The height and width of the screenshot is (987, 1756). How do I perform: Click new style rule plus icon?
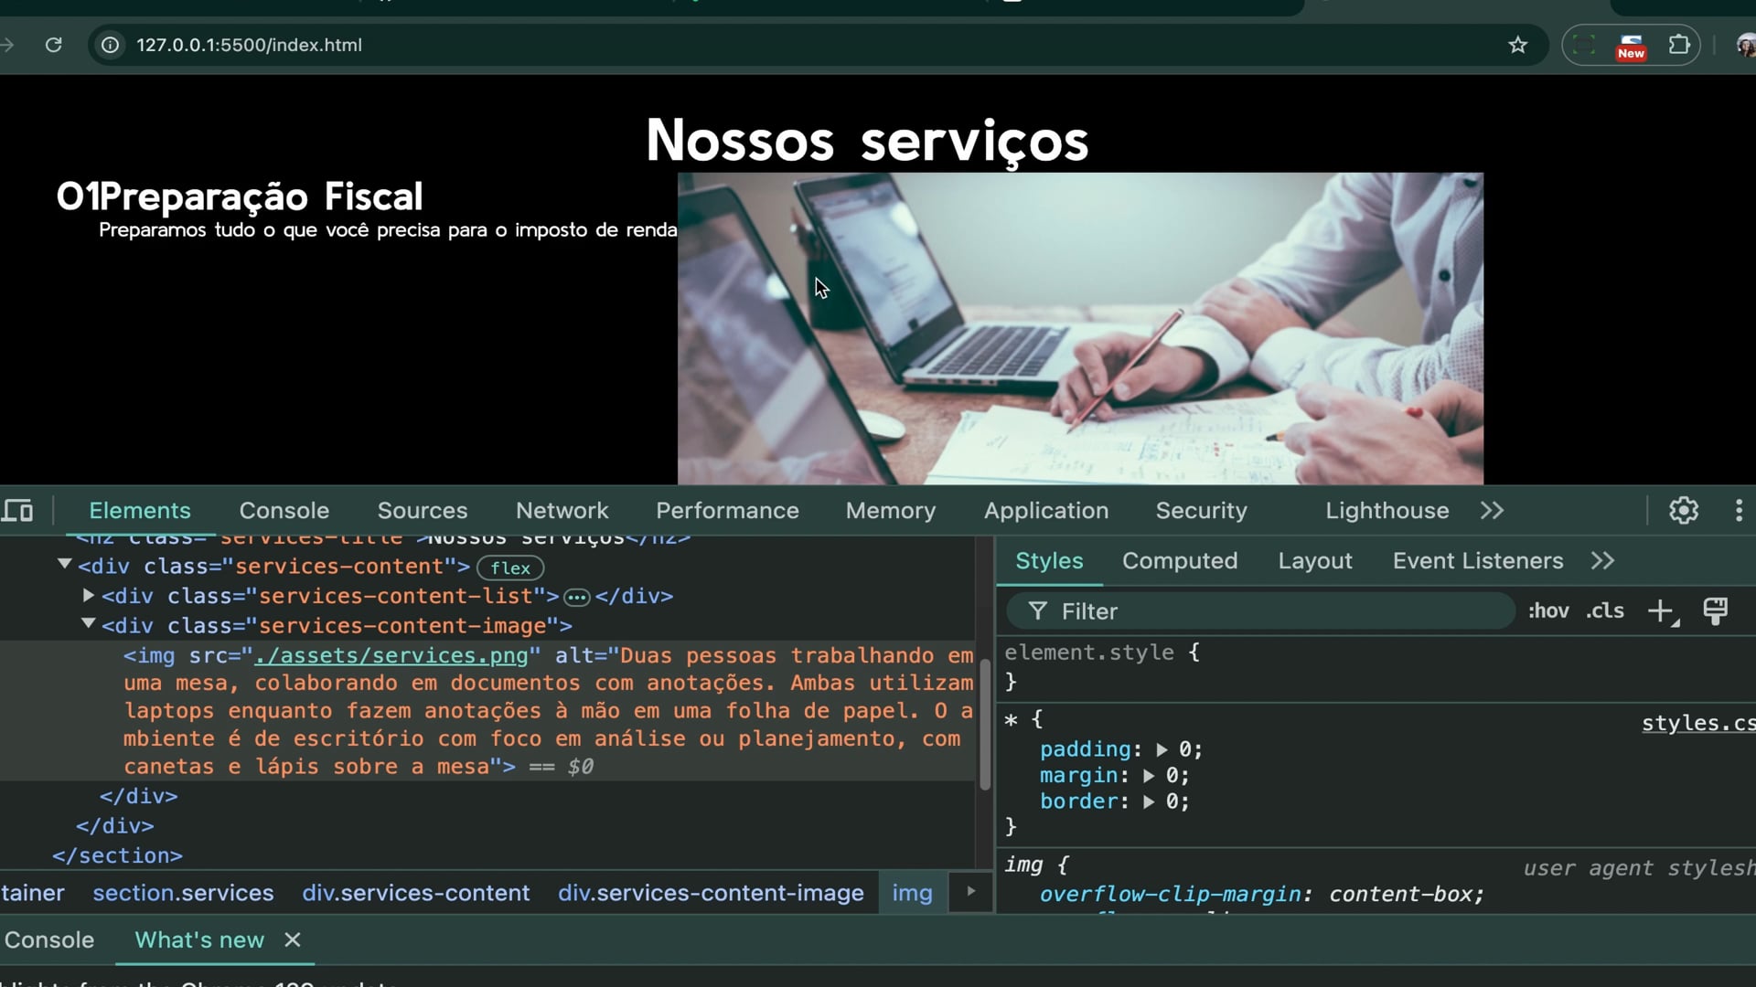(x=1660, y=610)
